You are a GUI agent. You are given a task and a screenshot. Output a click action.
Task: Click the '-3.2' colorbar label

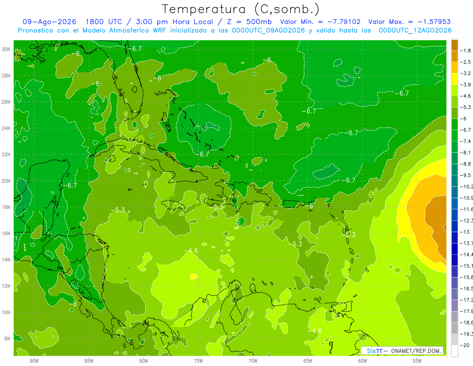466,73
